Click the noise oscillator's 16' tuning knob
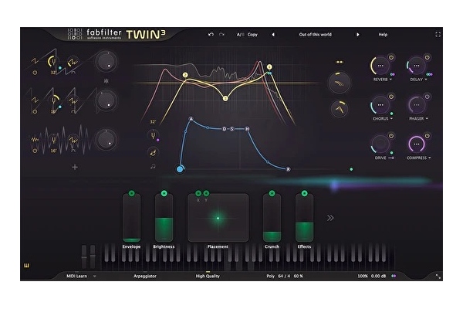Viewport: 463px width, 309px height. pos(53,140)
